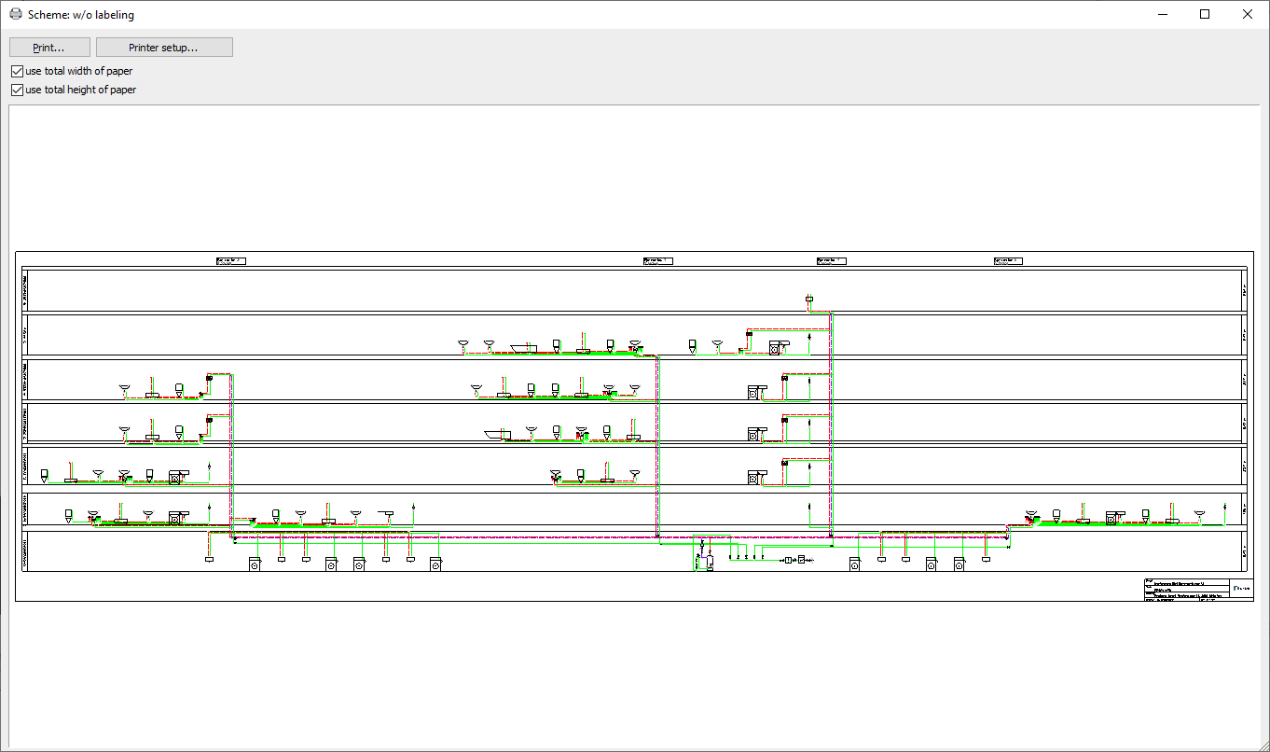Open the Printer setup... dialog

tap(164, 48)
